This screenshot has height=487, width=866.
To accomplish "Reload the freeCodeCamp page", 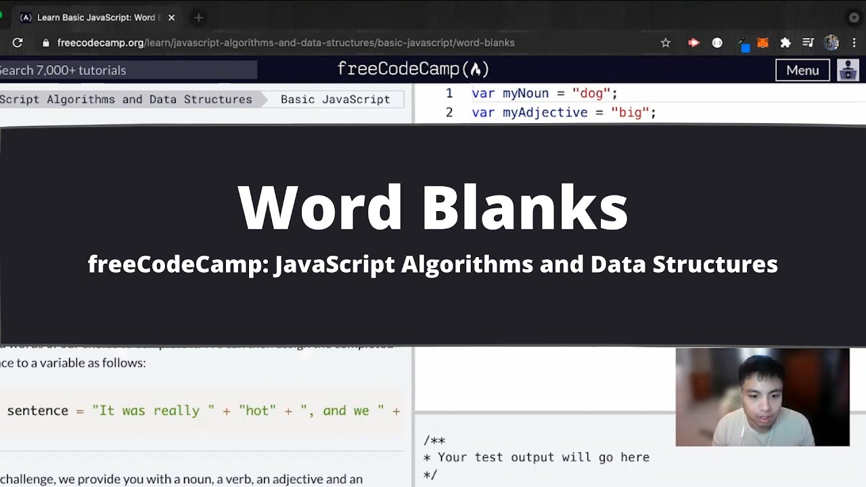I will [x=18, y=43].
